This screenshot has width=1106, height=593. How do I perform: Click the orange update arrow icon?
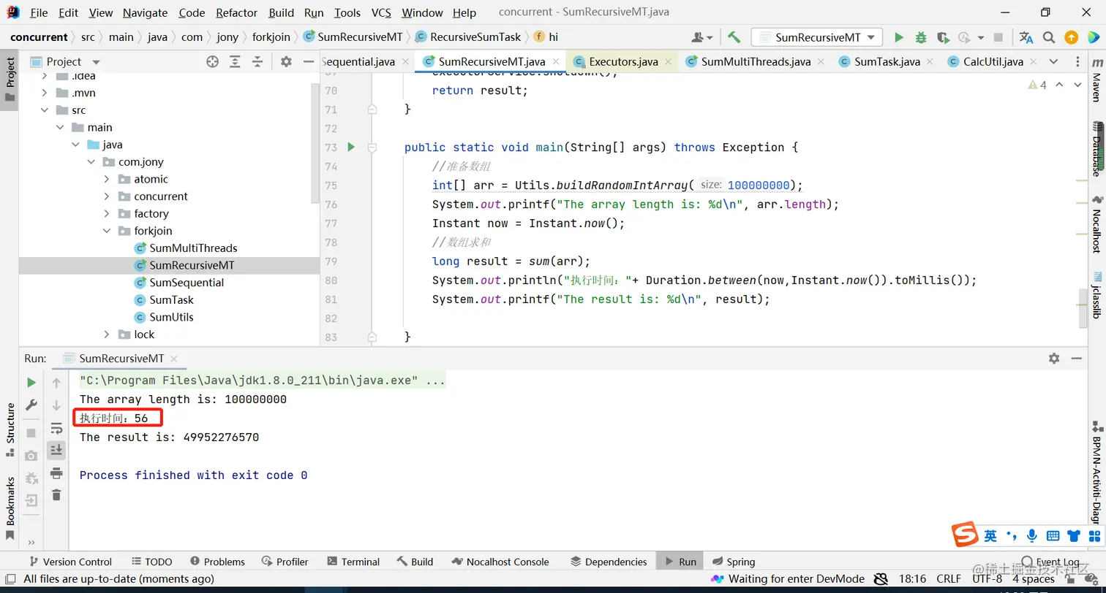[x=1071, y=37]
